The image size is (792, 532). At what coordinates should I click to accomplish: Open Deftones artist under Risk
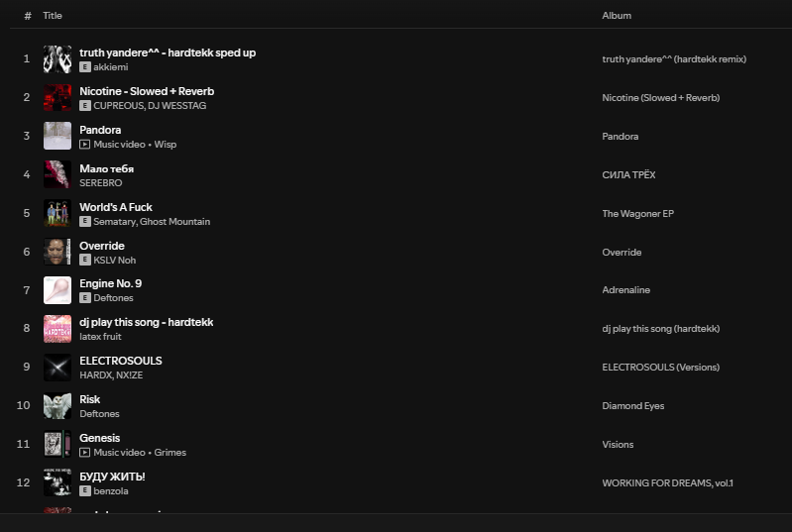tap(99, 414)
